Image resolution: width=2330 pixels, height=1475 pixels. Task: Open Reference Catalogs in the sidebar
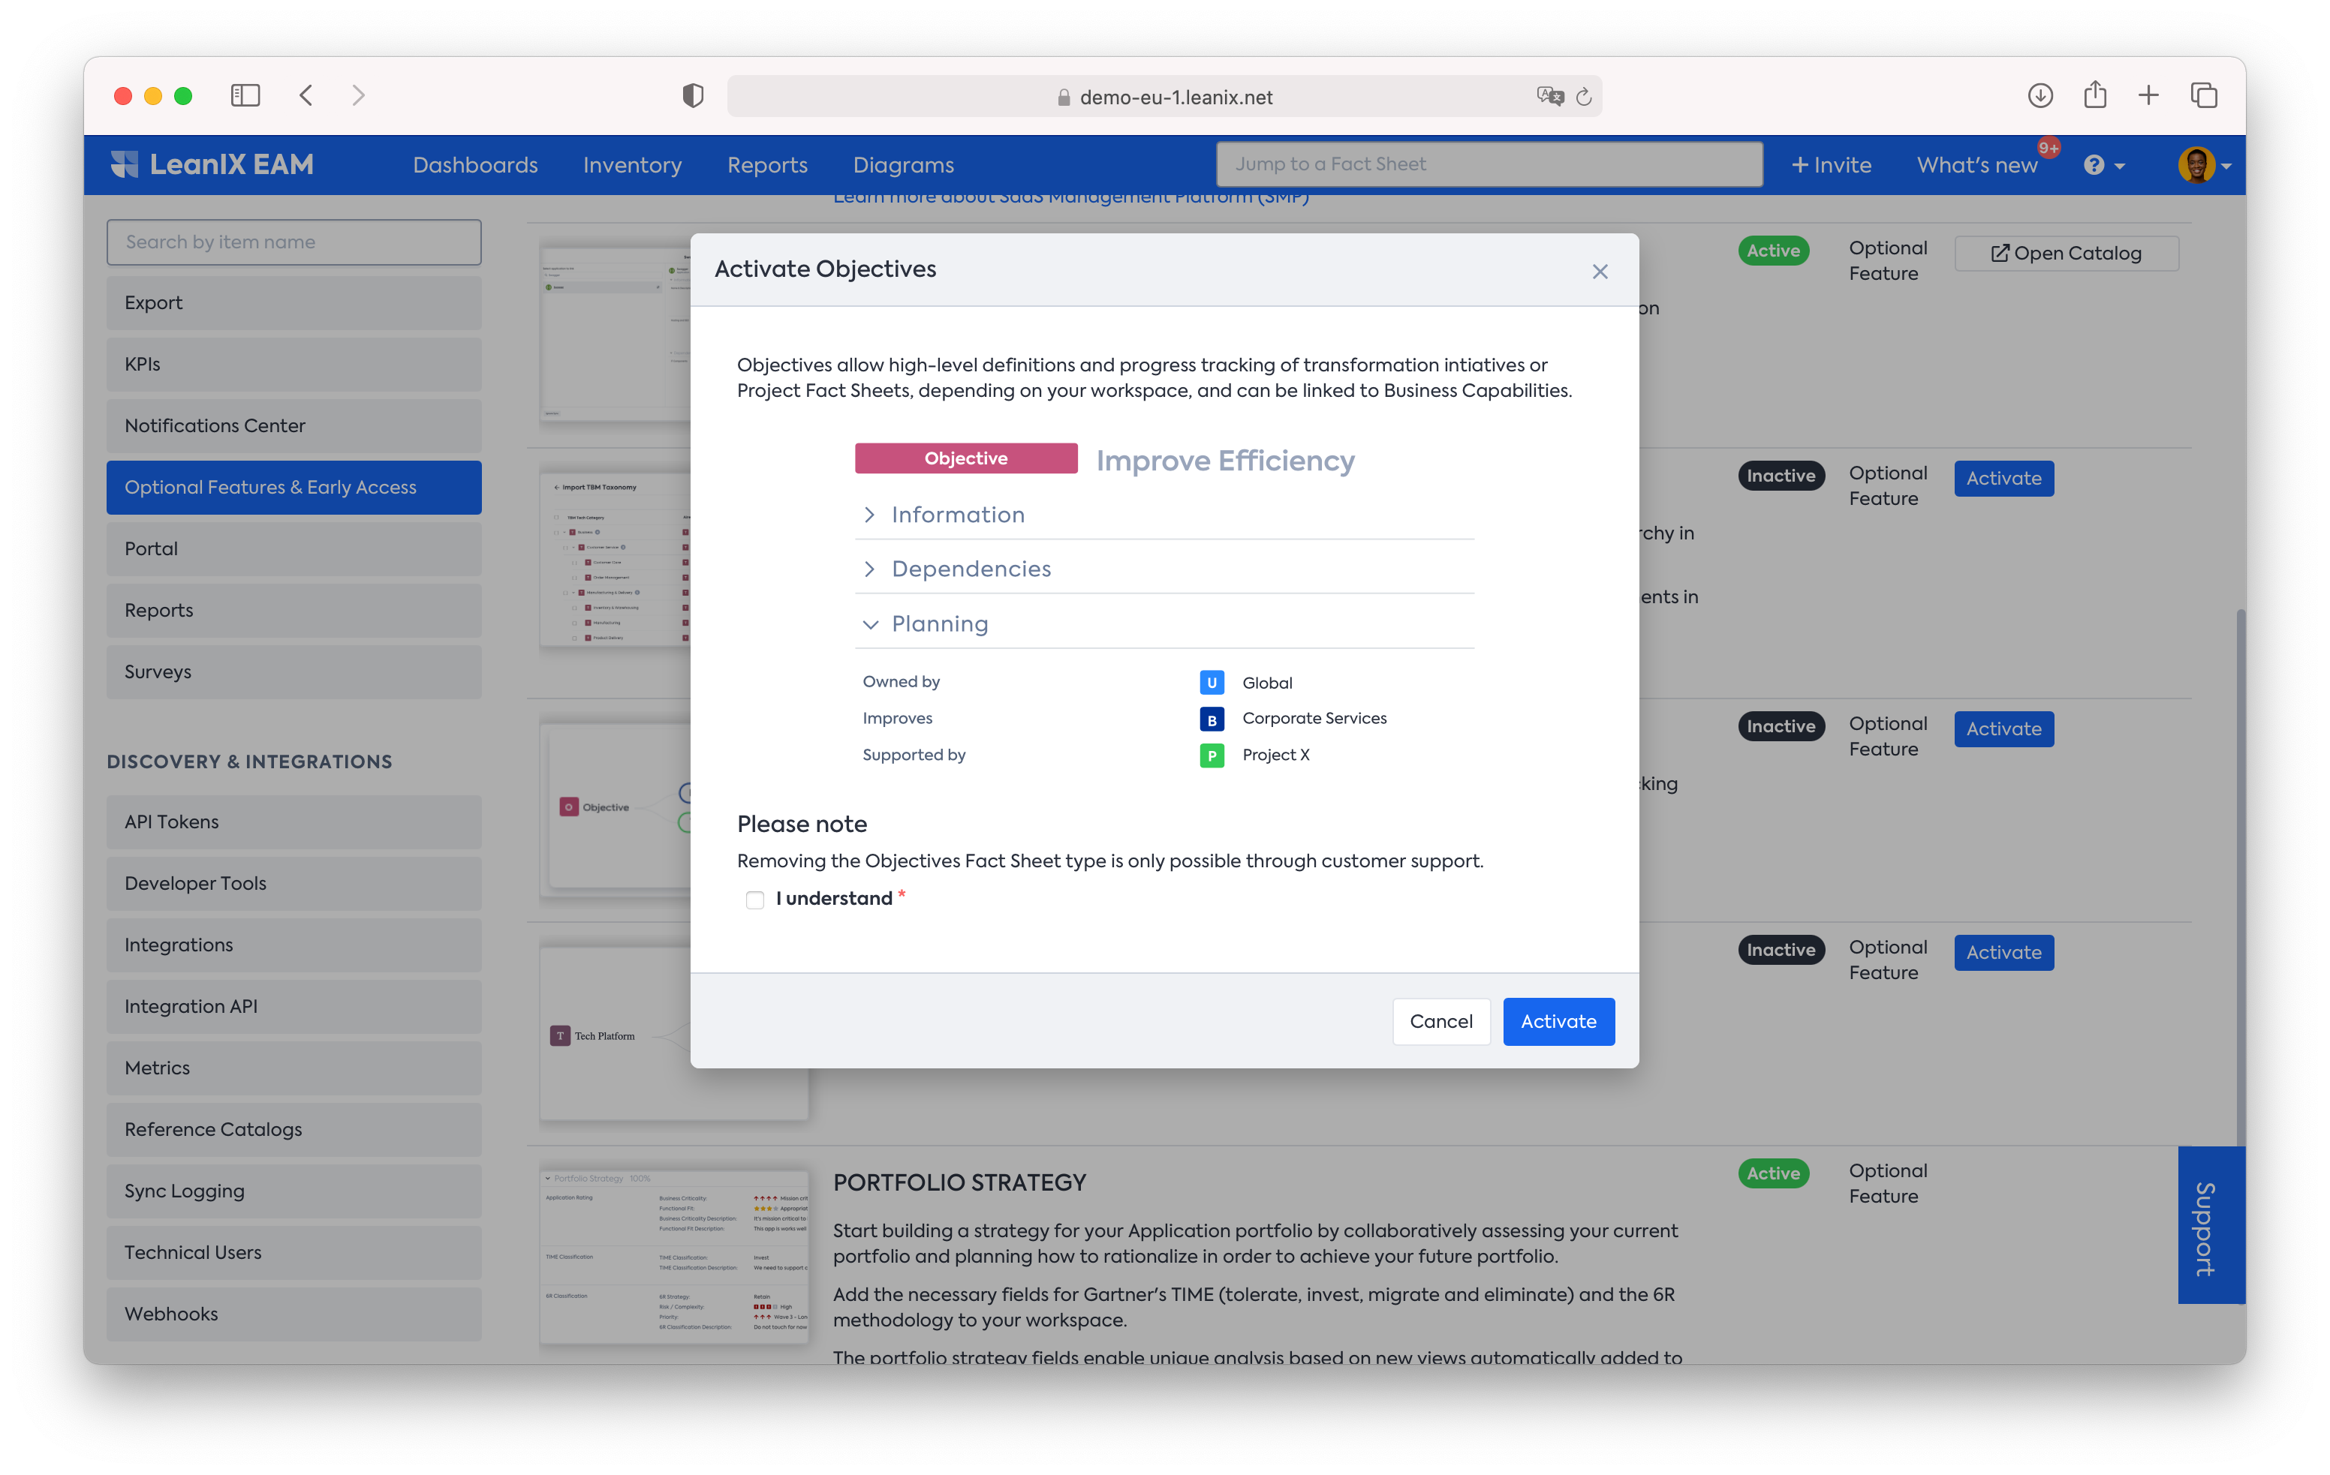point(294,1128)
